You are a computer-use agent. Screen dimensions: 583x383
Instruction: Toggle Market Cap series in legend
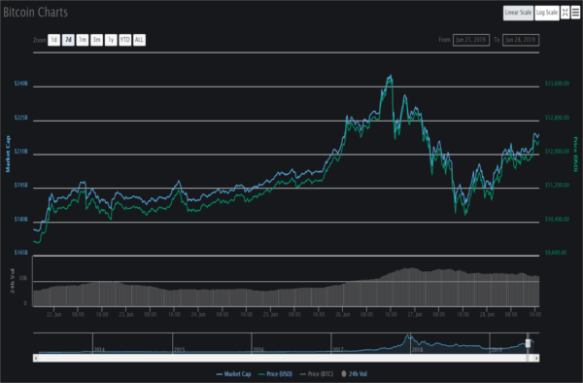click(233, 373)
